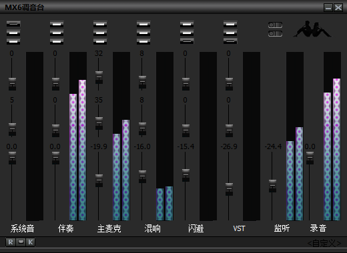Toggle the third button above 伴奏 channel
The height and width of the screenshot is (253, 347).
pos(57,41)
